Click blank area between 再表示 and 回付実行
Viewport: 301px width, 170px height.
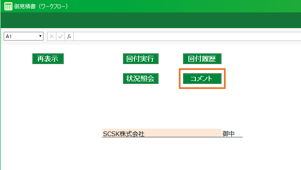pos(93,59)
